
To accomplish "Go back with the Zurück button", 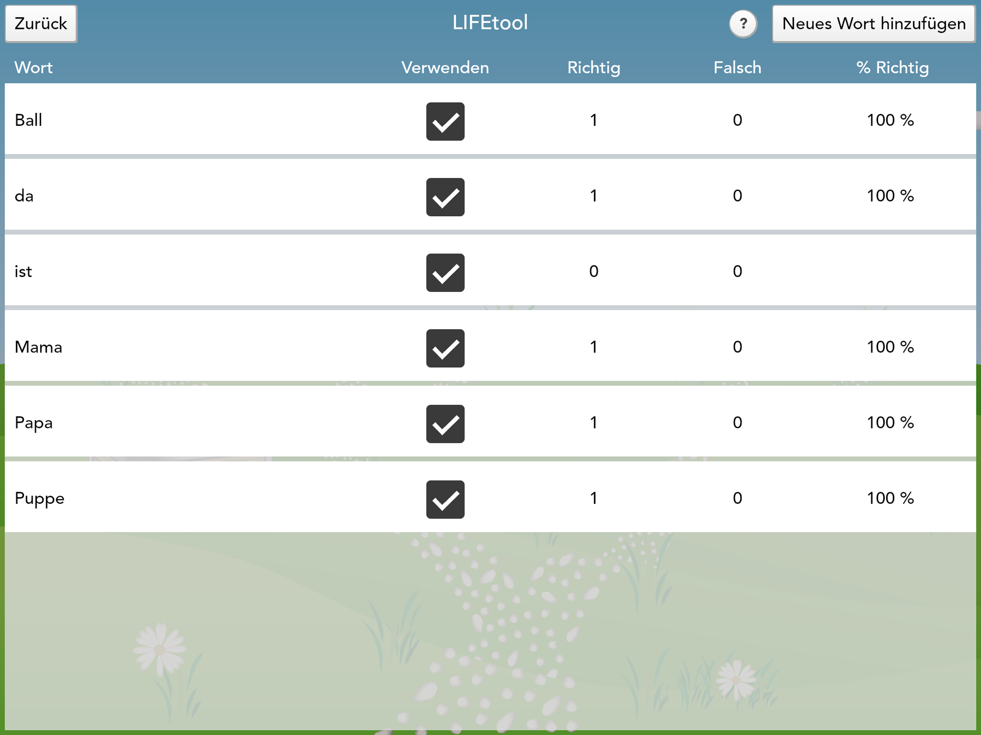I will 41,23.
